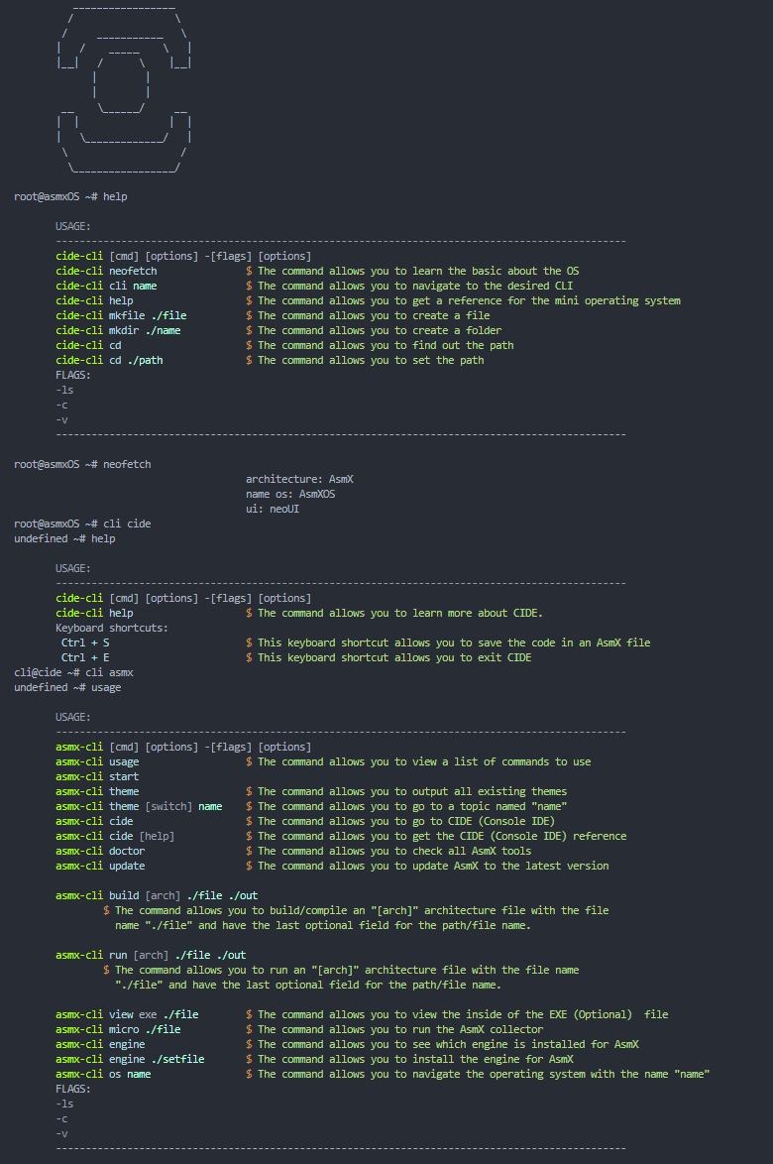Click the 'undefined ~# usage' prompt line
The image size is (773, 1164).
click(x=67, y=687)
